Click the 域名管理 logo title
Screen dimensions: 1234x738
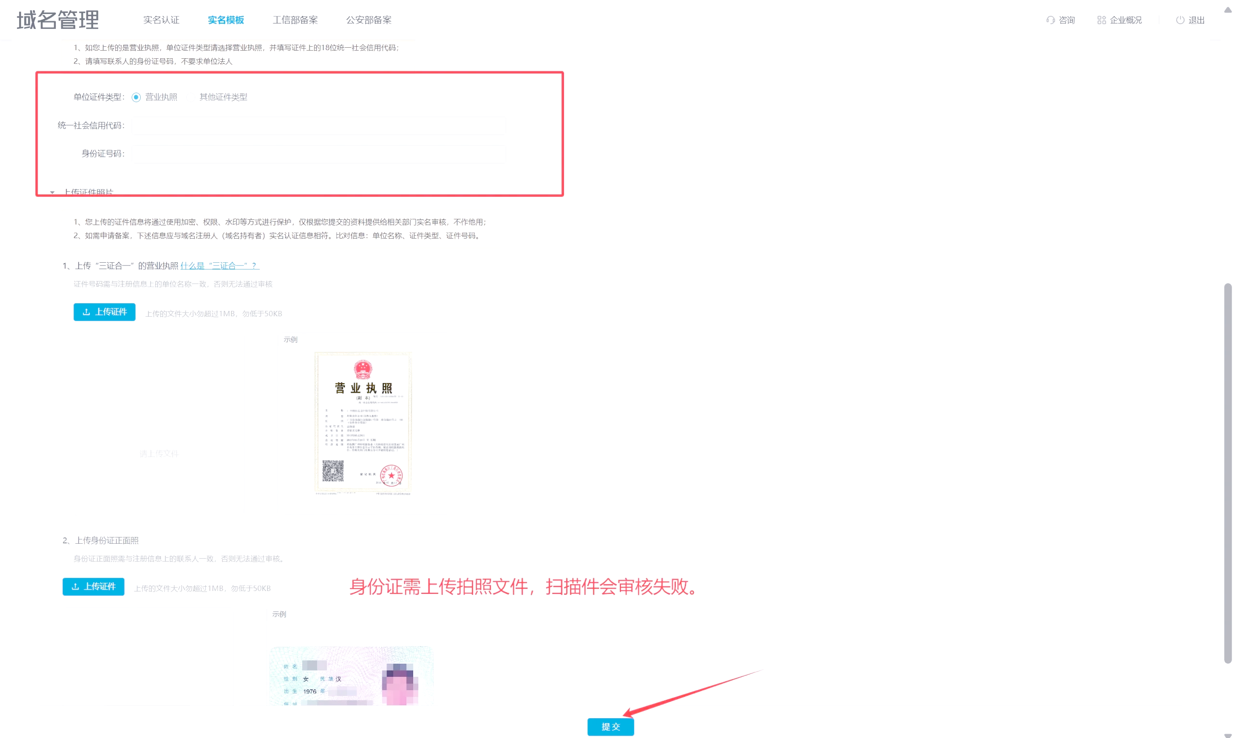(x=58, y=20)
